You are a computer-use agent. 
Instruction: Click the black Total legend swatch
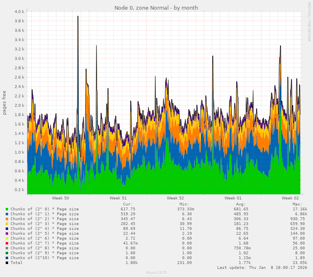[7, 263]
